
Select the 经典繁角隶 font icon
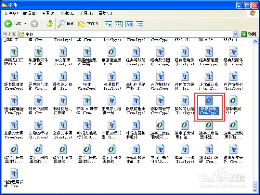pos(185,52)
